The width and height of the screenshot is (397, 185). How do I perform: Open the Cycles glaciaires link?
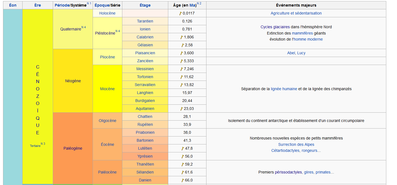275,27
